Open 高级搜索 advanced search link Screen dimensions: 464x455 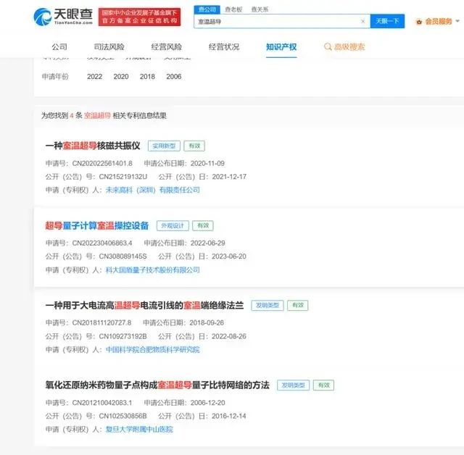pyautogui.click(x=349, y=46)
